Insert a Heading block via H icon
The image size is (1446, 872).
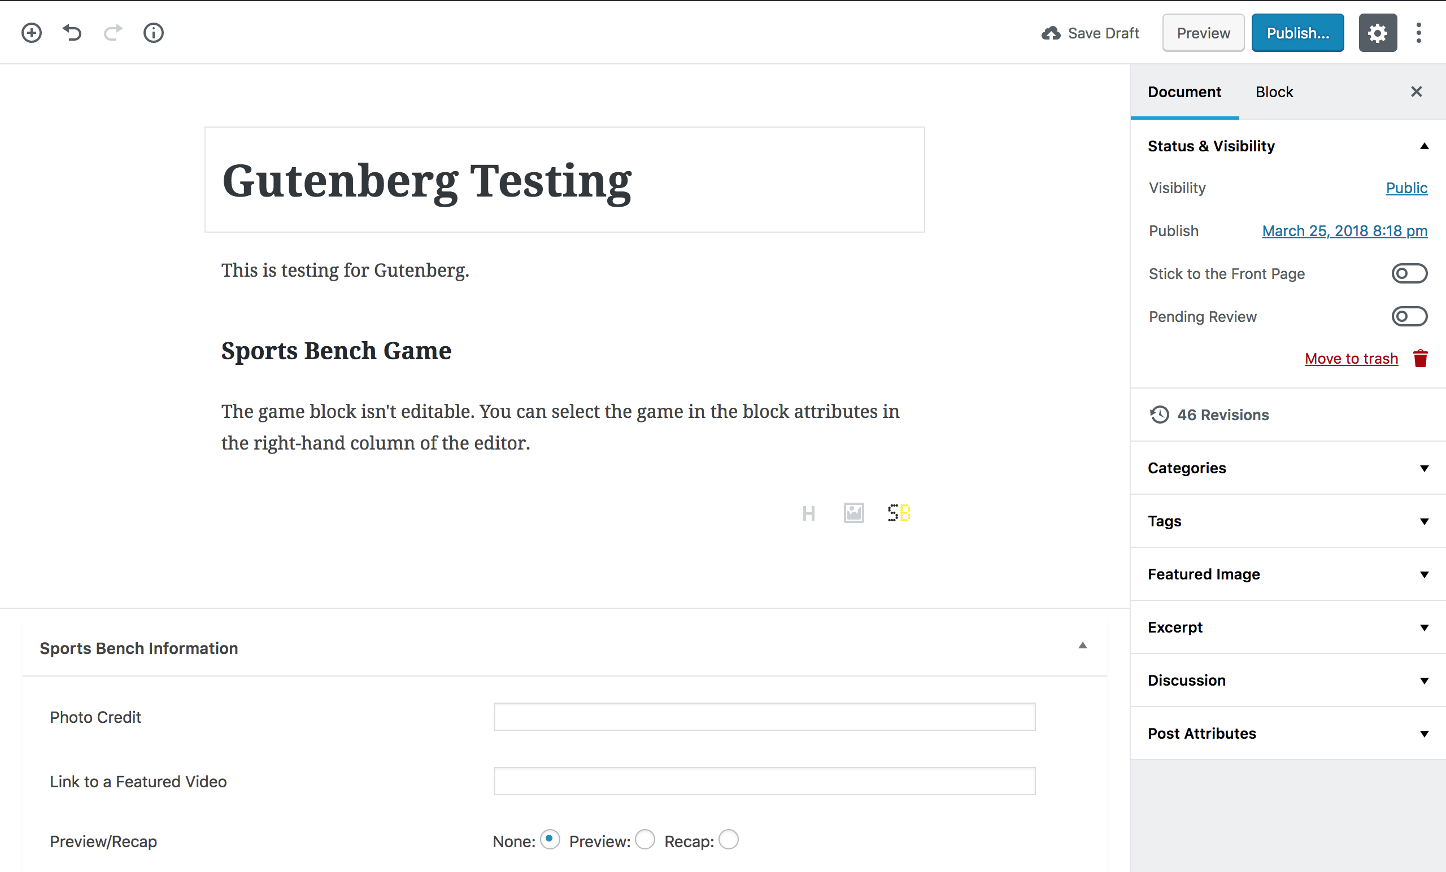click(808, 513)
